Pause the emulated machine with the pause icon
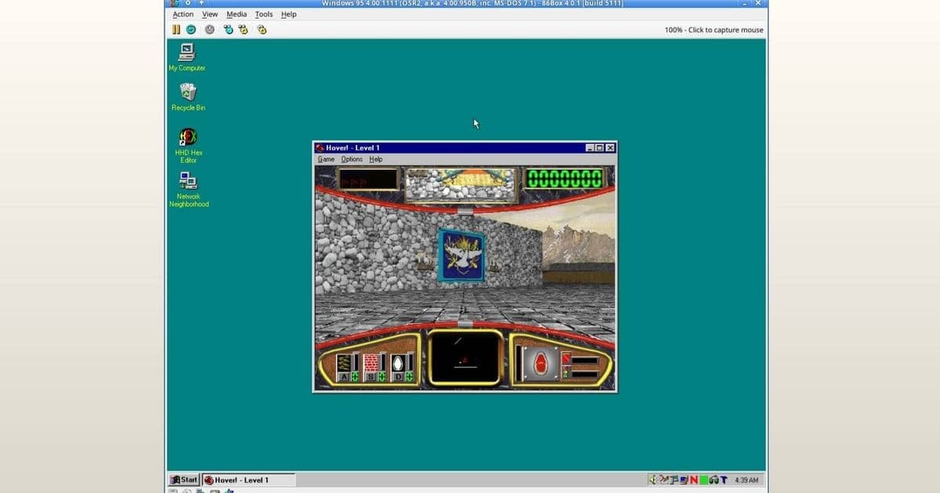Viewport: 940px width, 493px height. (x=177, y=30)
